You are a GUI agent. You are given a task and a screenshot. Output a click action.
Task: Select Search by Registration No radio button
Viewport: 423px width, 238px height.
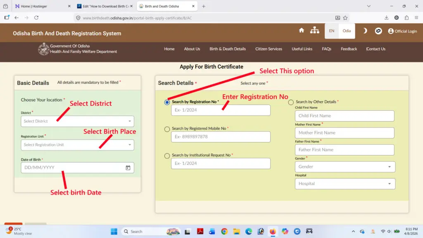coord(167,102)
